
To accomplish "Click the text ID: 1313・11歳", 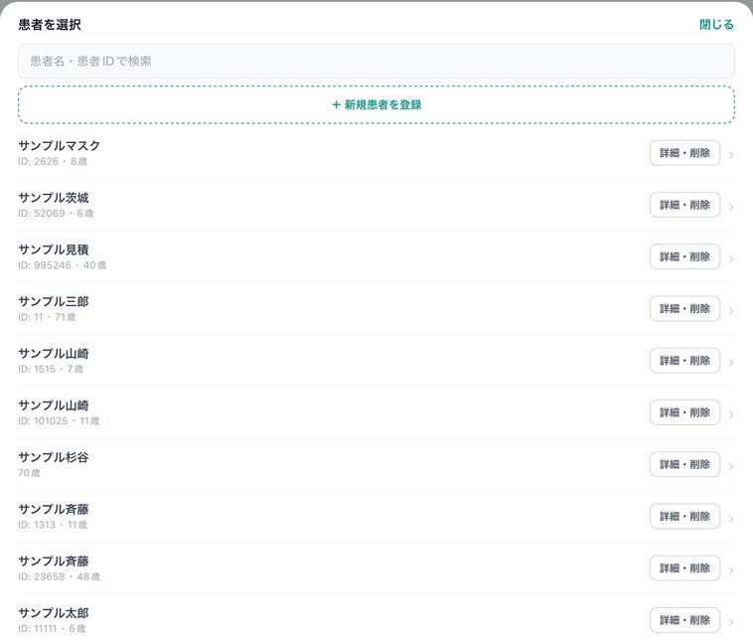I will click(53, 525).
